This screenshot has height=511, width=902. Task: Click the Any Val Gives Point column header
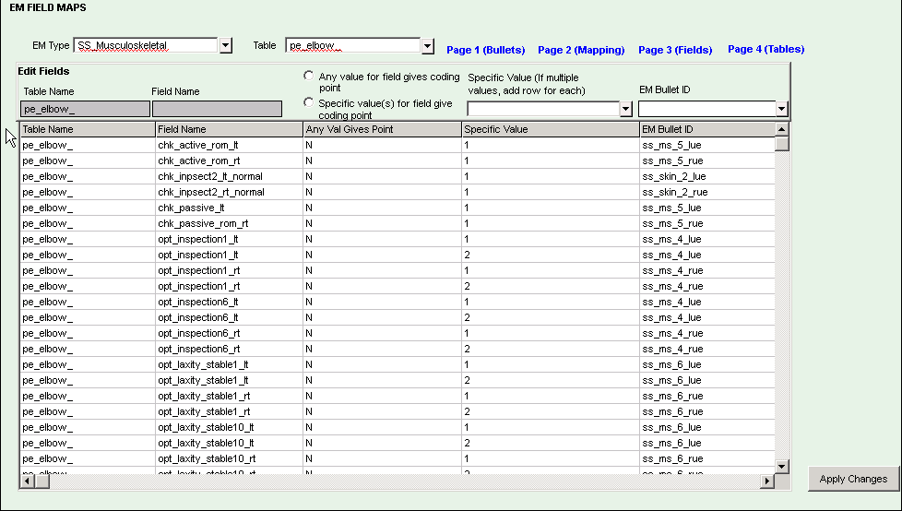click(x=382, y=129)
